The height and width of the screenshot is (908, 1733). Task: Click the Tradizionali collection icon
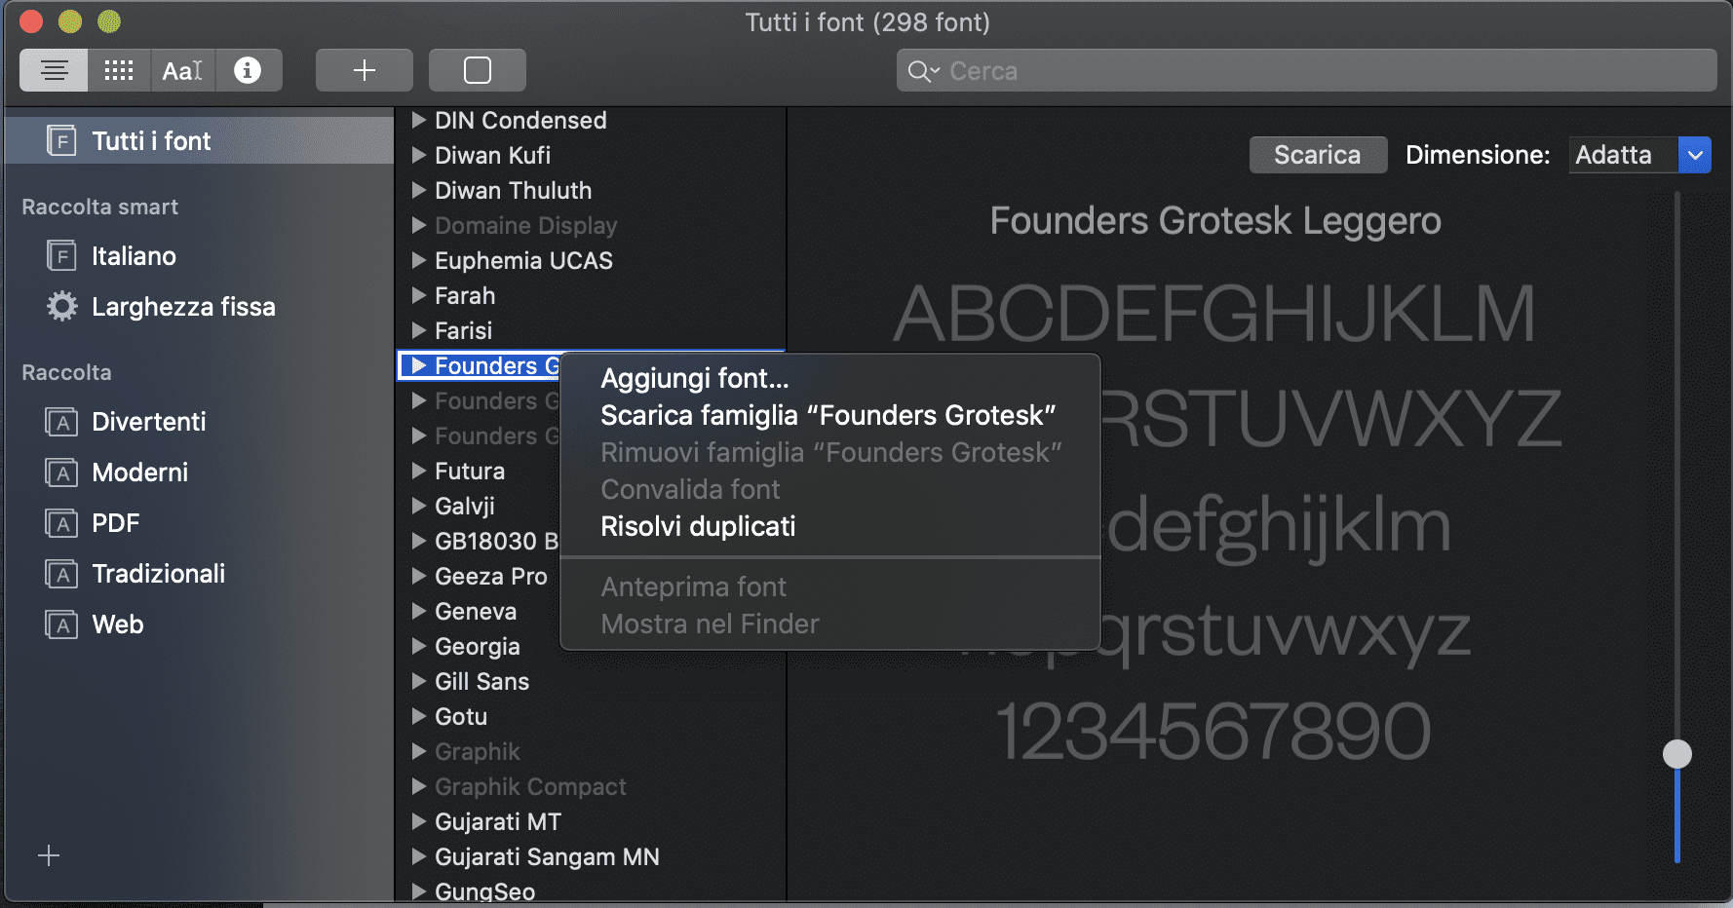point(61,574)
